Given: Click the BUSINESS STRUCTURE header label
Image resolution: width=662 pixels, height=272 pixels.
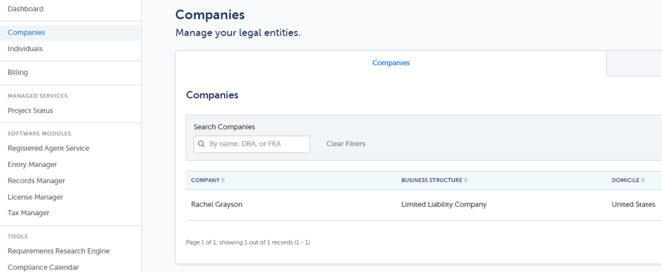Looking at the screenshot, I should pyautogui.click(x=432, y=180).
